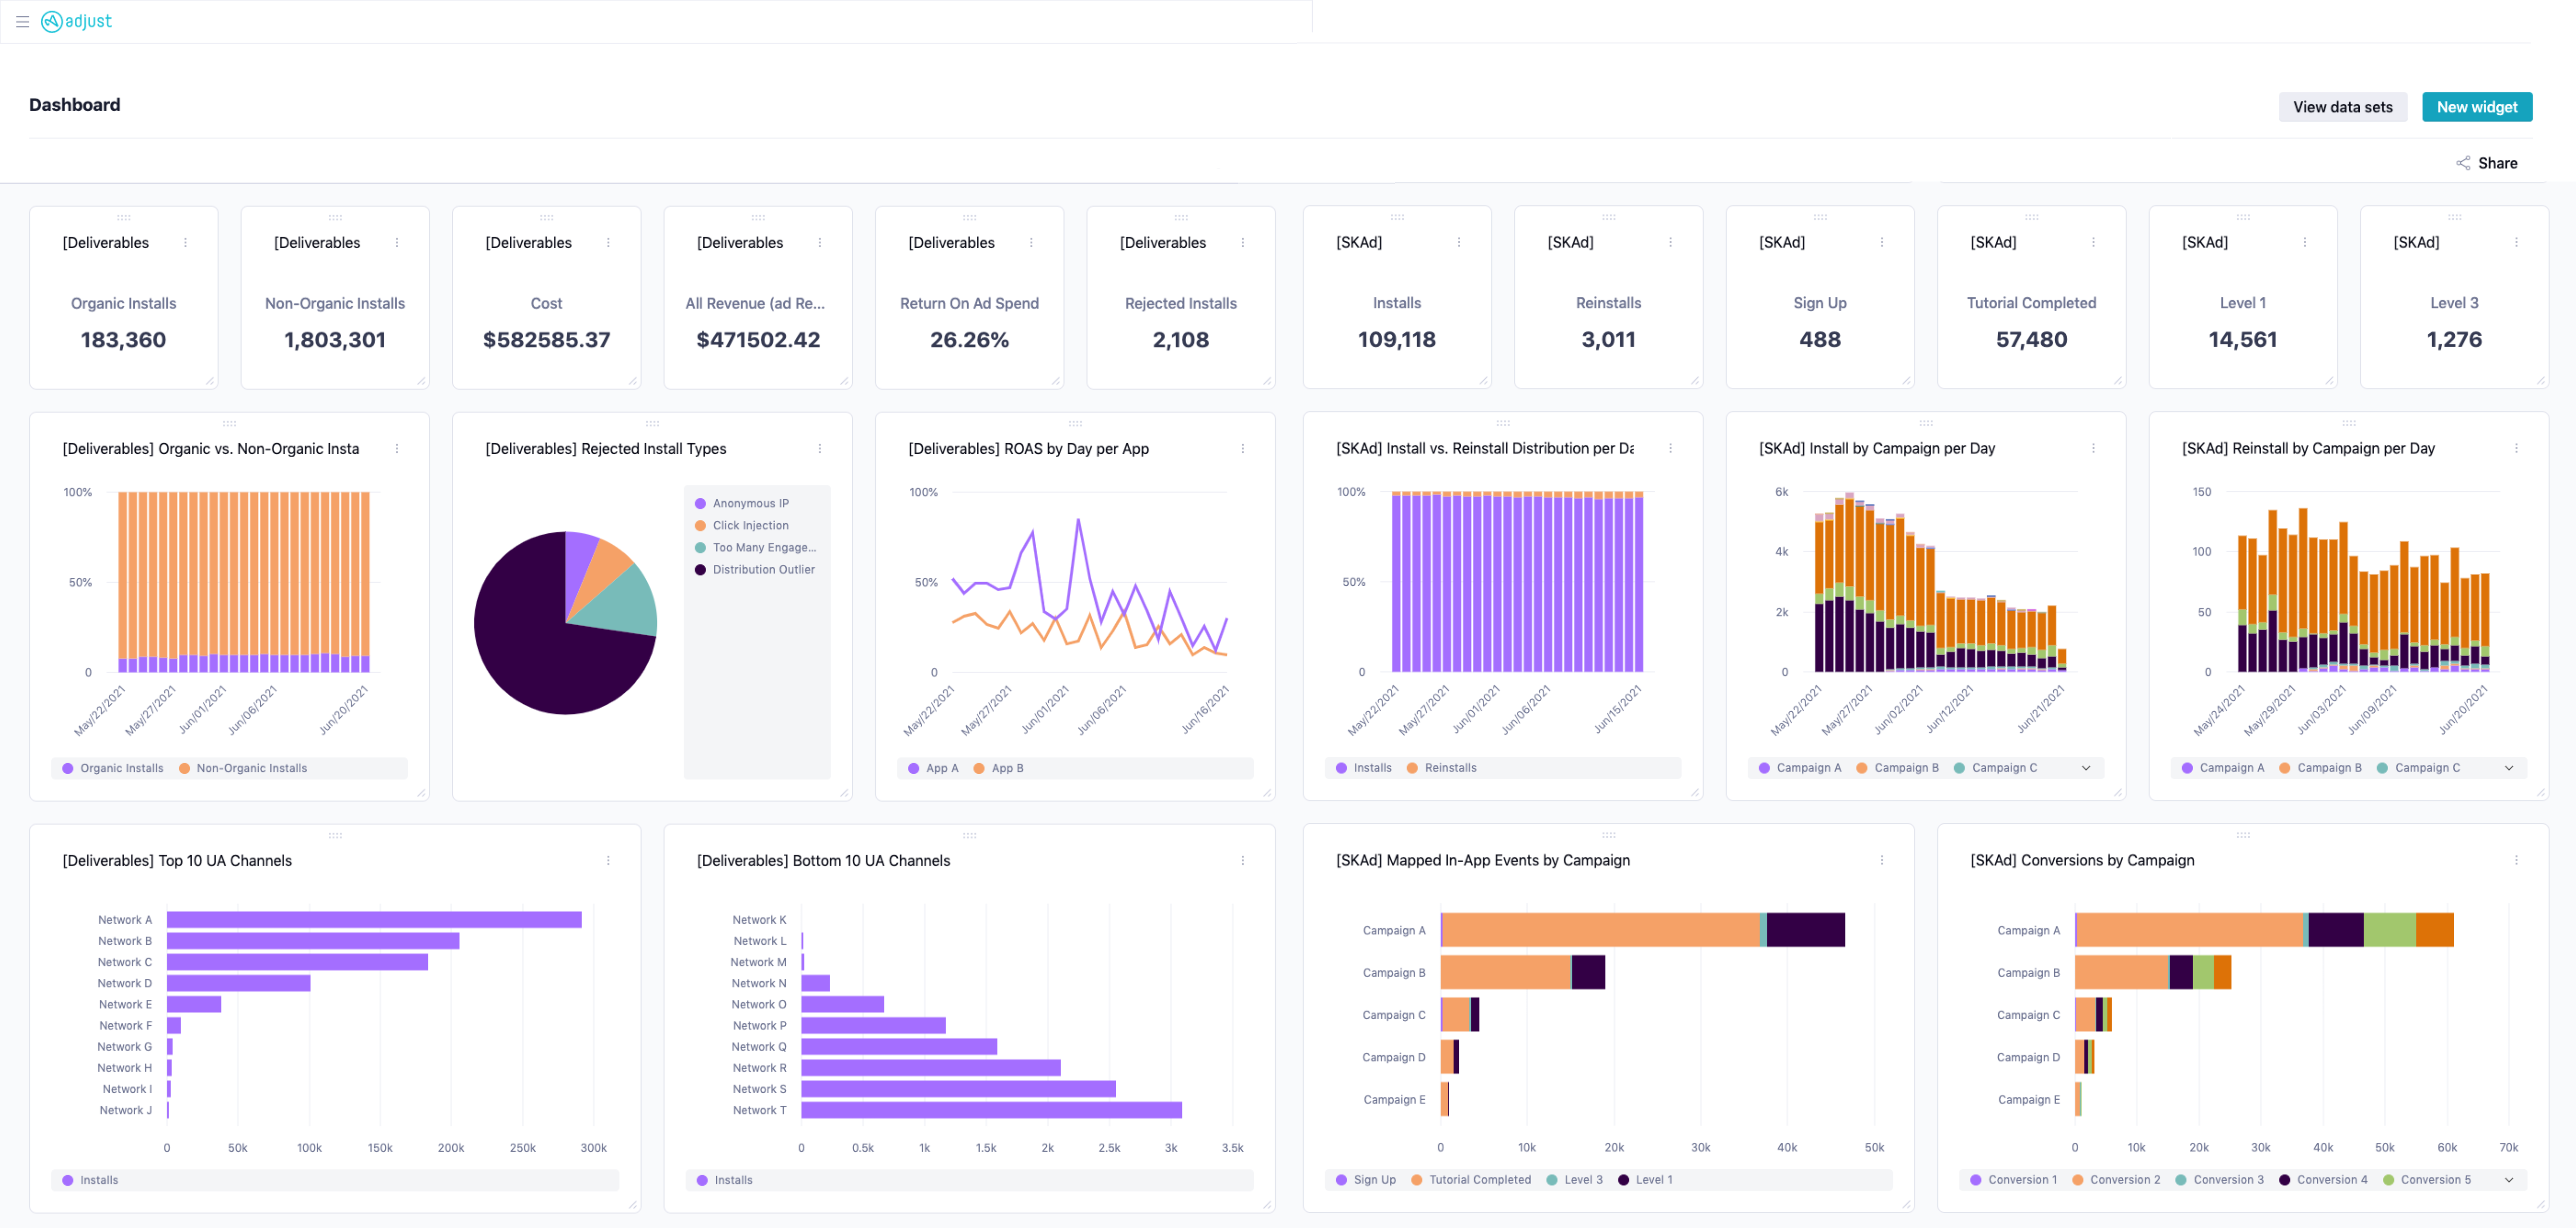This screenshot has height=1228, width=2576.
Task: Open options menu for SKAd Sign Up card
Action: tap(1882, 243)
